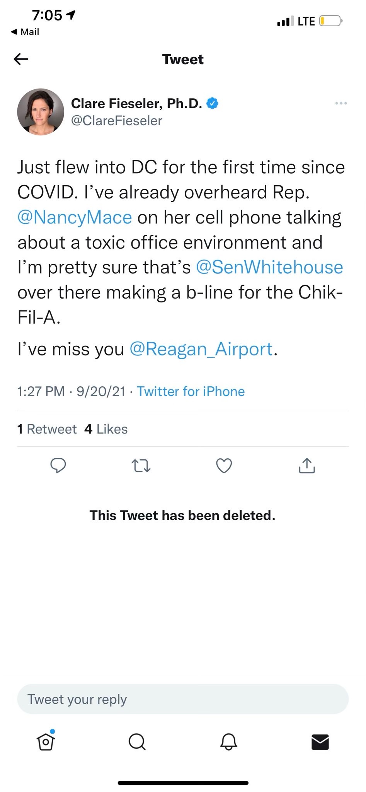Open the three-dot more options menu
The image size is (366, 792).
(x=341, y=103)
